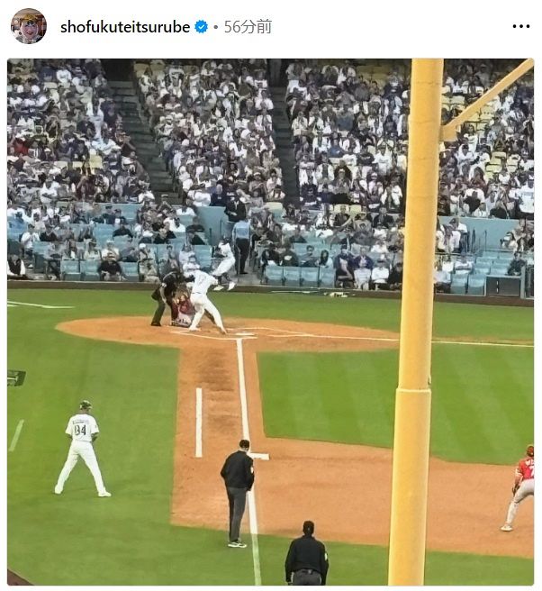
Task: Open the three-dot more options menu
Action: tap(521, 26)
